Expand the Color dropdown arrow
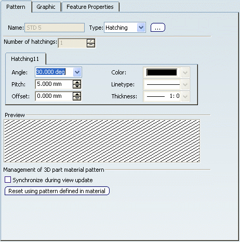The height and width of the screenshot is (242, 240). (x=185, y=72)
